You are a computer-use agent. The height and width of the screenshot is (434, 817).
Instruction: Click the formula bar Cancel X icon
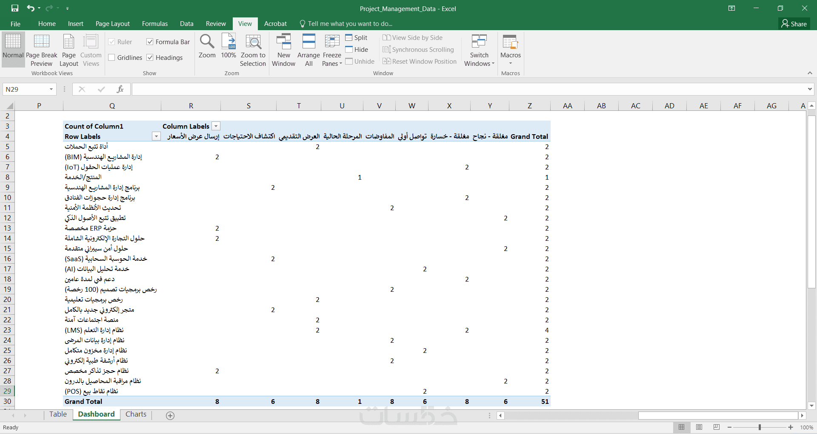[82, 89]
